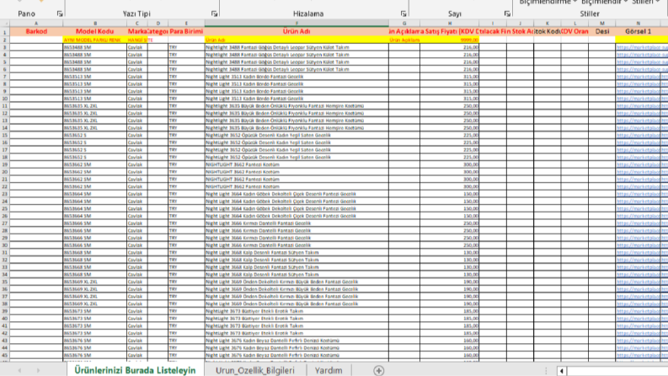Click the Ürün Adı header cell in row 1

[x=297, y=31]
